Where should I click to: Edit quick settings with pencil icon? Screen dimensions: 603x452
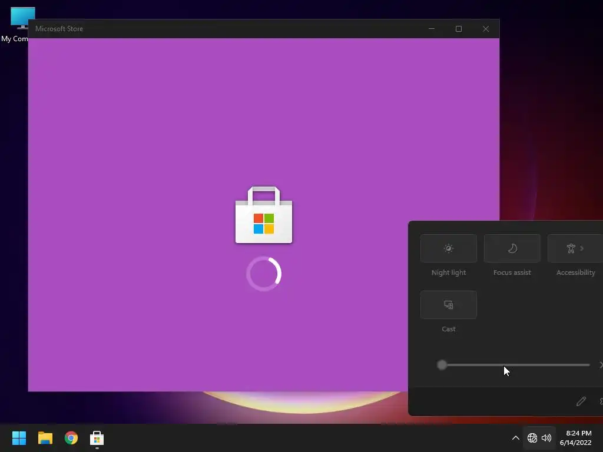[x=581, y=401]
